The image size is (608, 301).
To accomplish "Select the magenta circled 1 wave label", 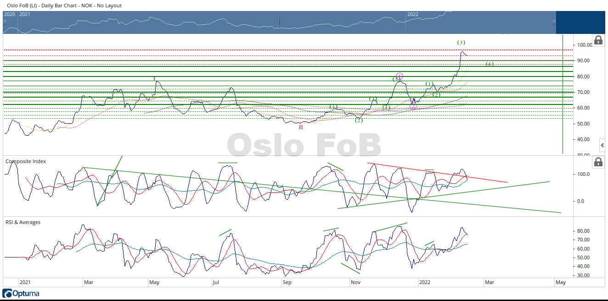I will [400, 76].
